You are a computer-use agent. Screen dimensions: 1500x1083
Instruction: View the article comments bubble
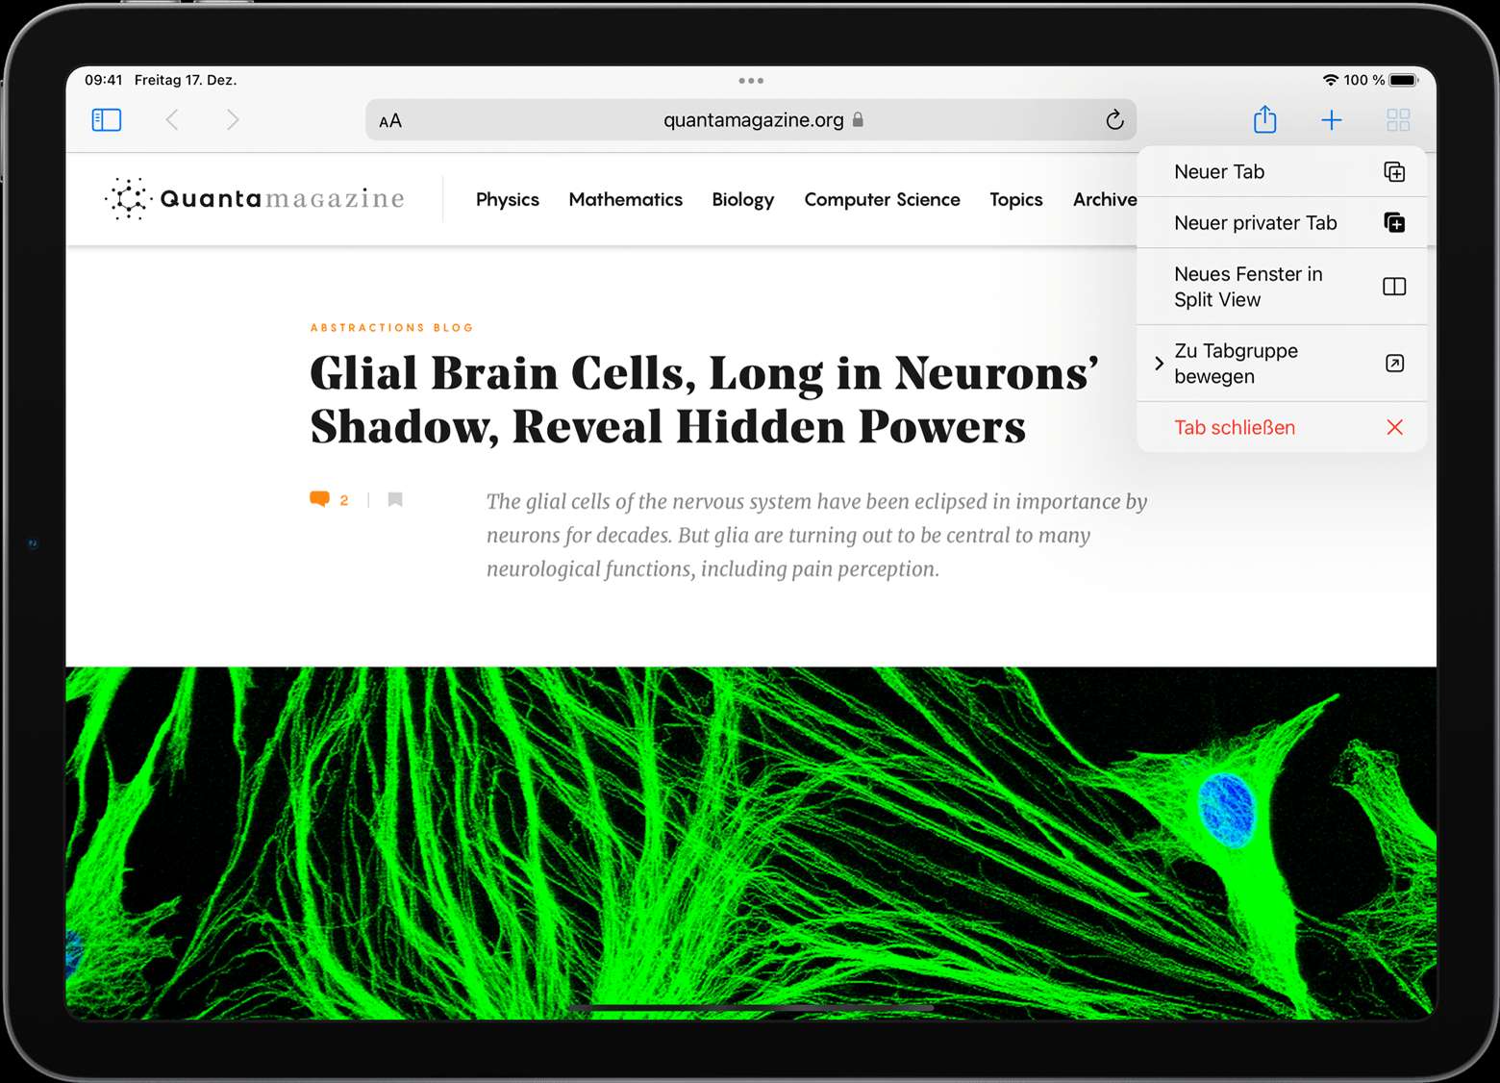(x=320, y=499)
